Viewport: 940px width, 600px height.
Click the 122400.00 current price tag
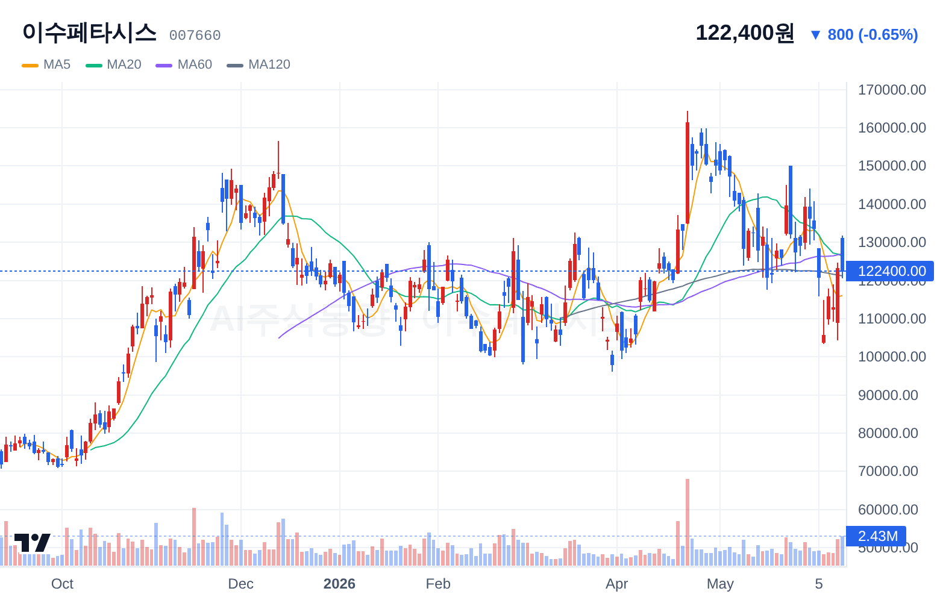[890, 271]
